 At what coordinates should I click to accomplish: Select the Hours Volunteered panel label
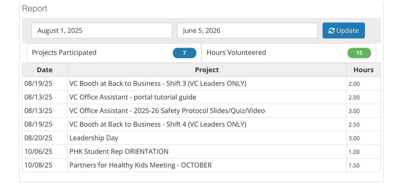tap(236, 53)
